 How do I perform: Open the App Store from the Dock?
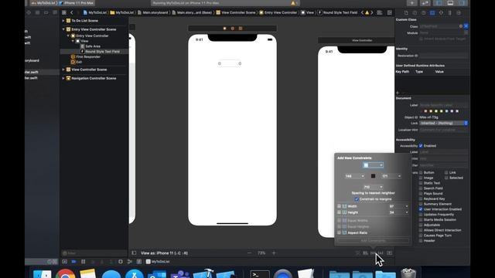[134, 273]
